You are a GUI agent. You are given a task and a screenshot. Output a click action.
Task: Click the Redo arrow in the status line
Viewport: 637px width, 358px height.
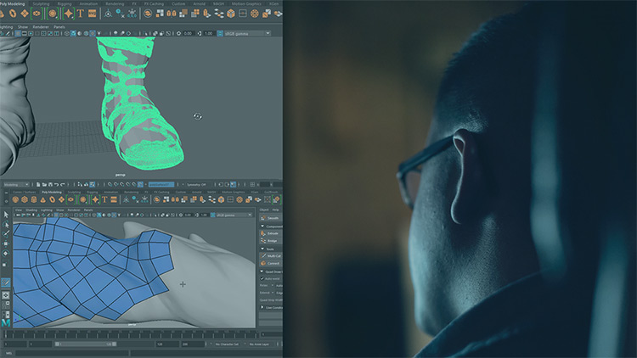coord(63,185)
